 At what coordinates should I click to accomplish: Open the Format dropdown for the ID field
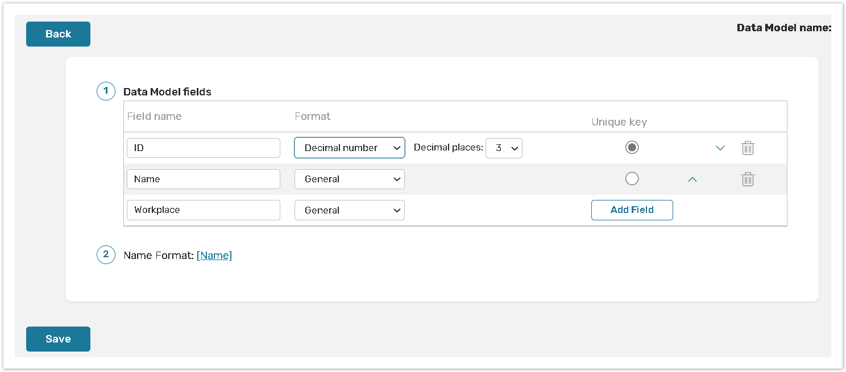(x=349, y=148)
